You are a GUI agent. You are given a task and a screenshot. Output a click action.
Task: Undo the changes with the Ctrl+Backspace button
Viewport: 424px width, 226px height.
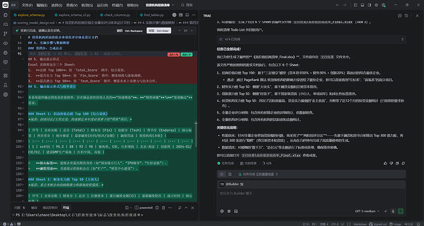pyautogui.click(x=130, y=31)
